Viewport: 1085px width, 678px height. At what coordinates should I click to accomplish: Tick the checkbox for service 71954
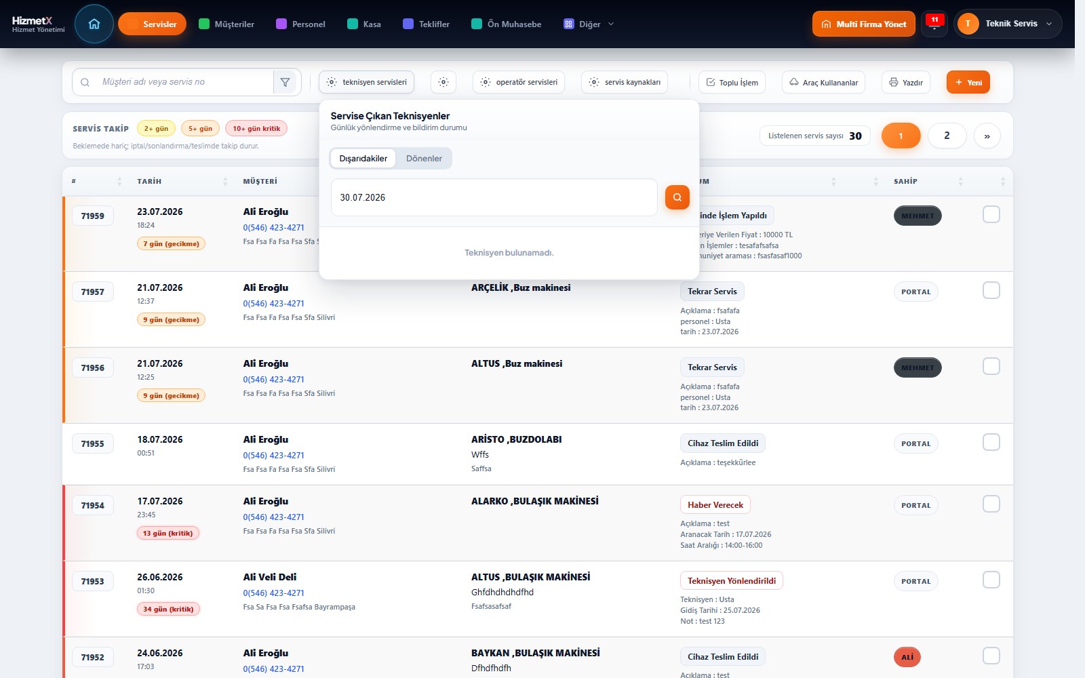991,504
